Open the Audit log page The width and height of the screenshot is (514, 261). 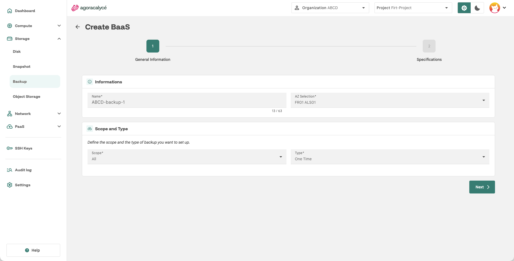(23, 170)
